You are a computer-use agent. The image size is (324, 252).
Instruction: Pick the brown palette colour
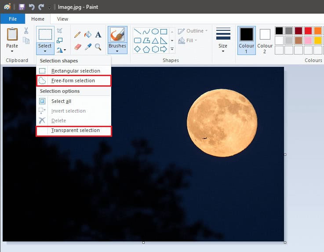tap(299, 40)
